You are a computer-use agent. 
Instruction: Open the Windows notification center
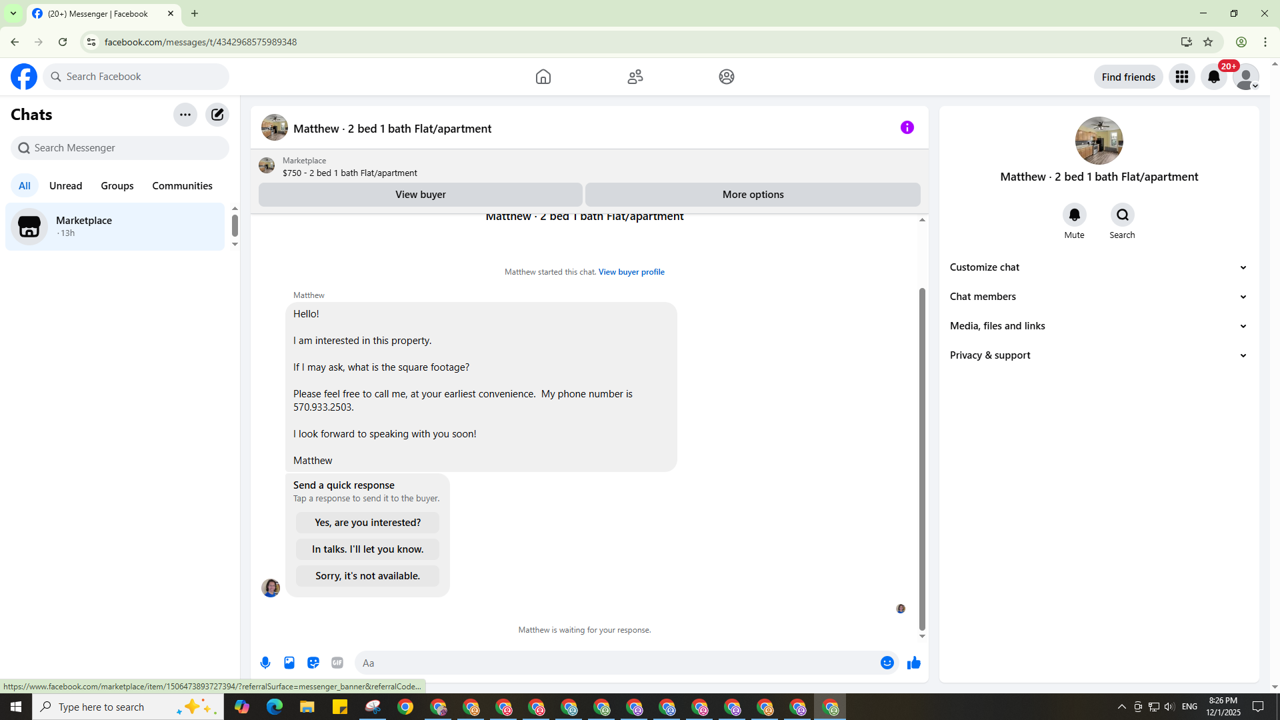(x=1258, y=707)
